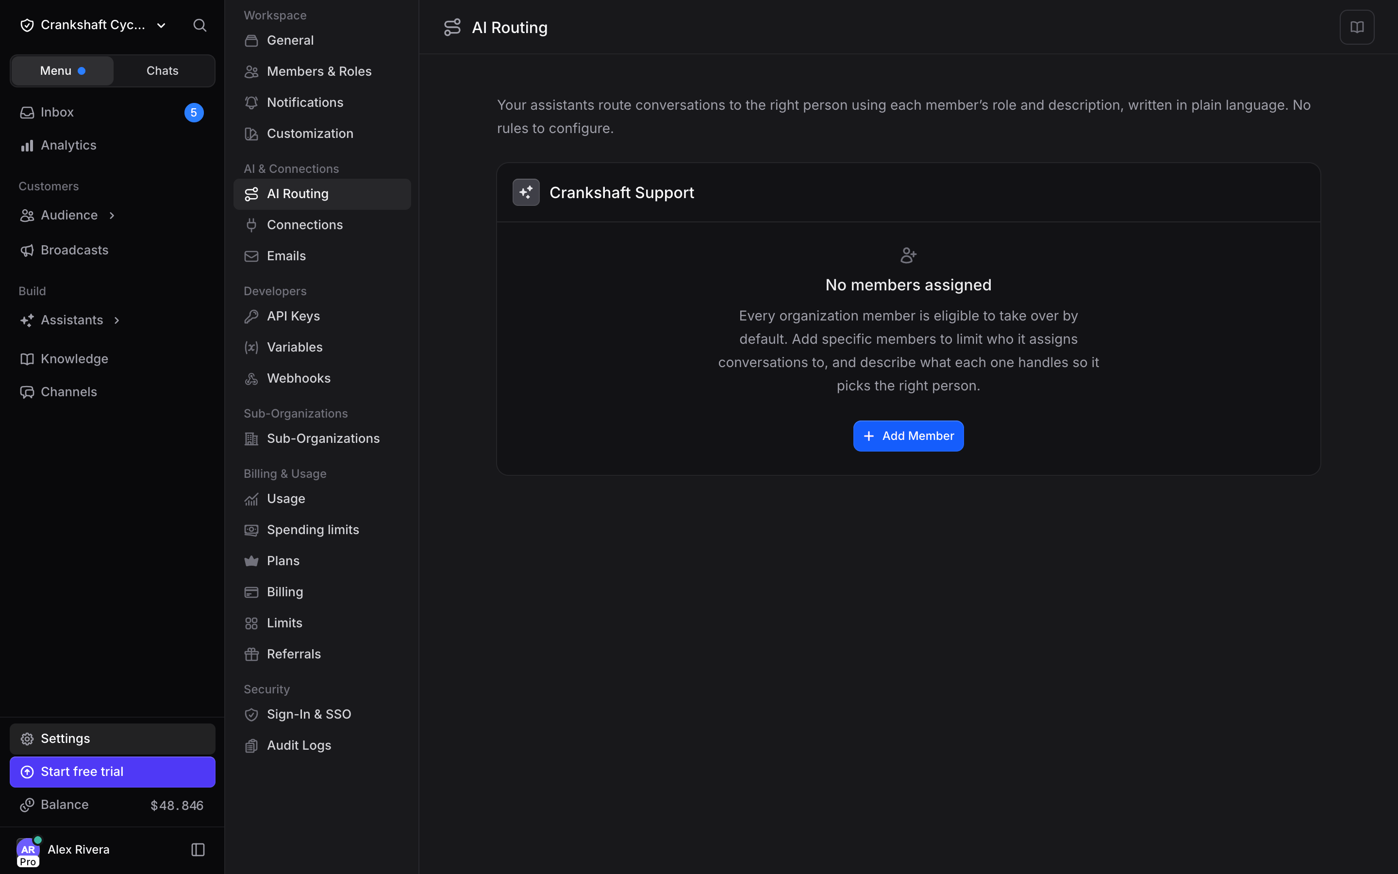1398x874 pixels.
Task: Open Audit Logs clipboard icon
Action: coord(251,746)
